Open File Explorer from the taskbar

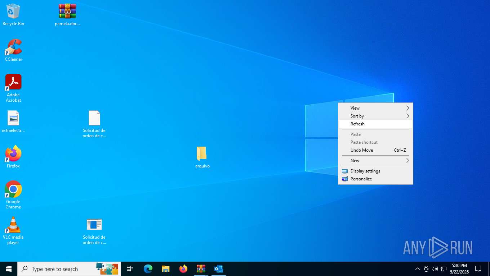click(x=166, y=269)
